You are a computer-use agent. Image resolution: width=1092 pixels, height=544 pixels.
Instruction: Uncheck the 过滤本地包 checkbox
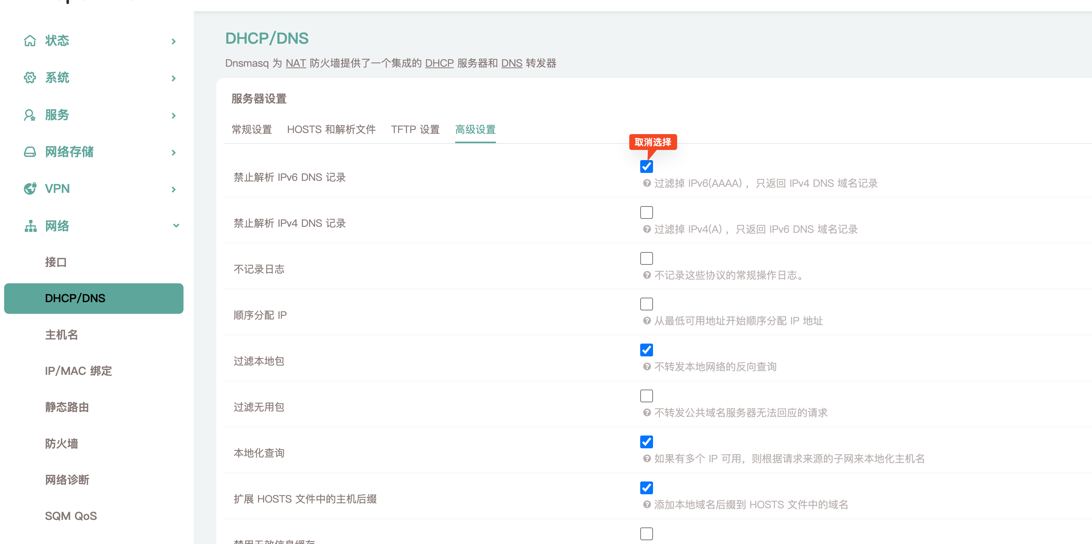tap(647, 350)
